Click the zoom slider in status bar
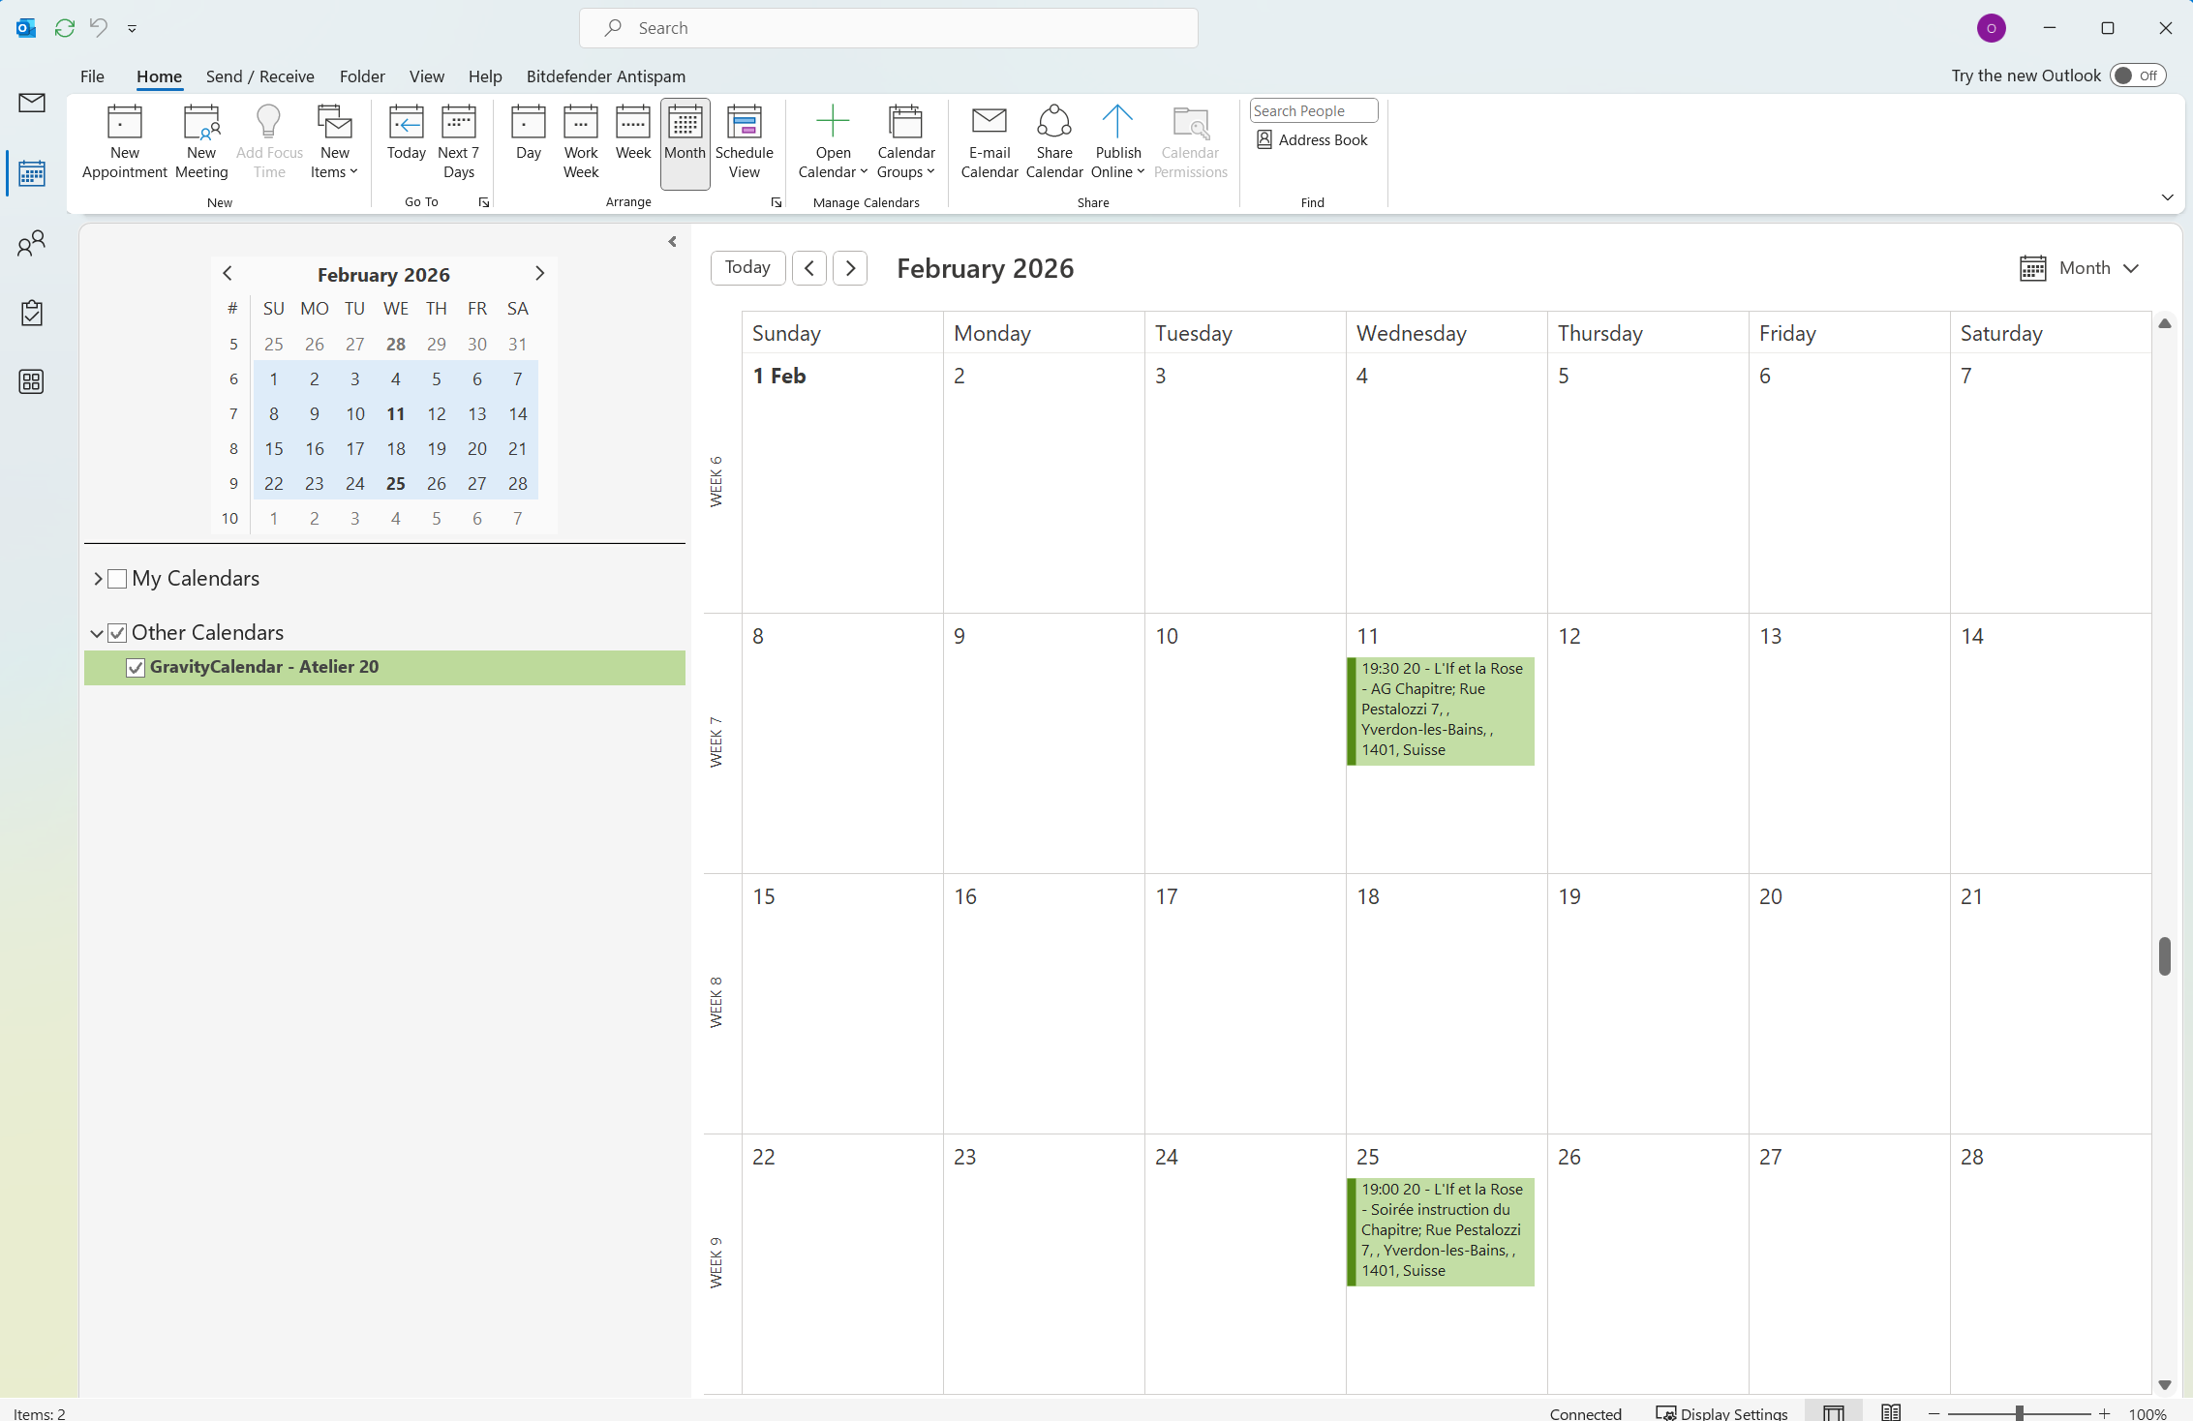Screen dimensions: 2193x1421 [2019, 1413]
